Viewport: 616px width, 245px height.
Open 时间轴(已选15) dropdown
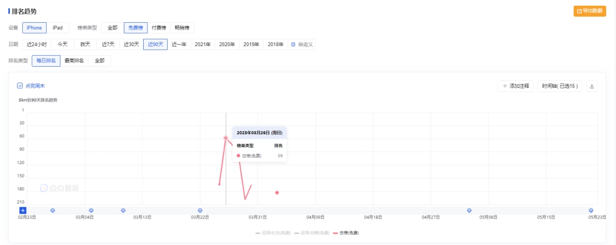(x=560, y=86)
